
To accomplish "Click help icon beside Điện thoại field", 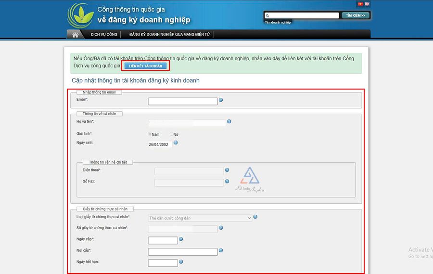I will coord(227,170).
